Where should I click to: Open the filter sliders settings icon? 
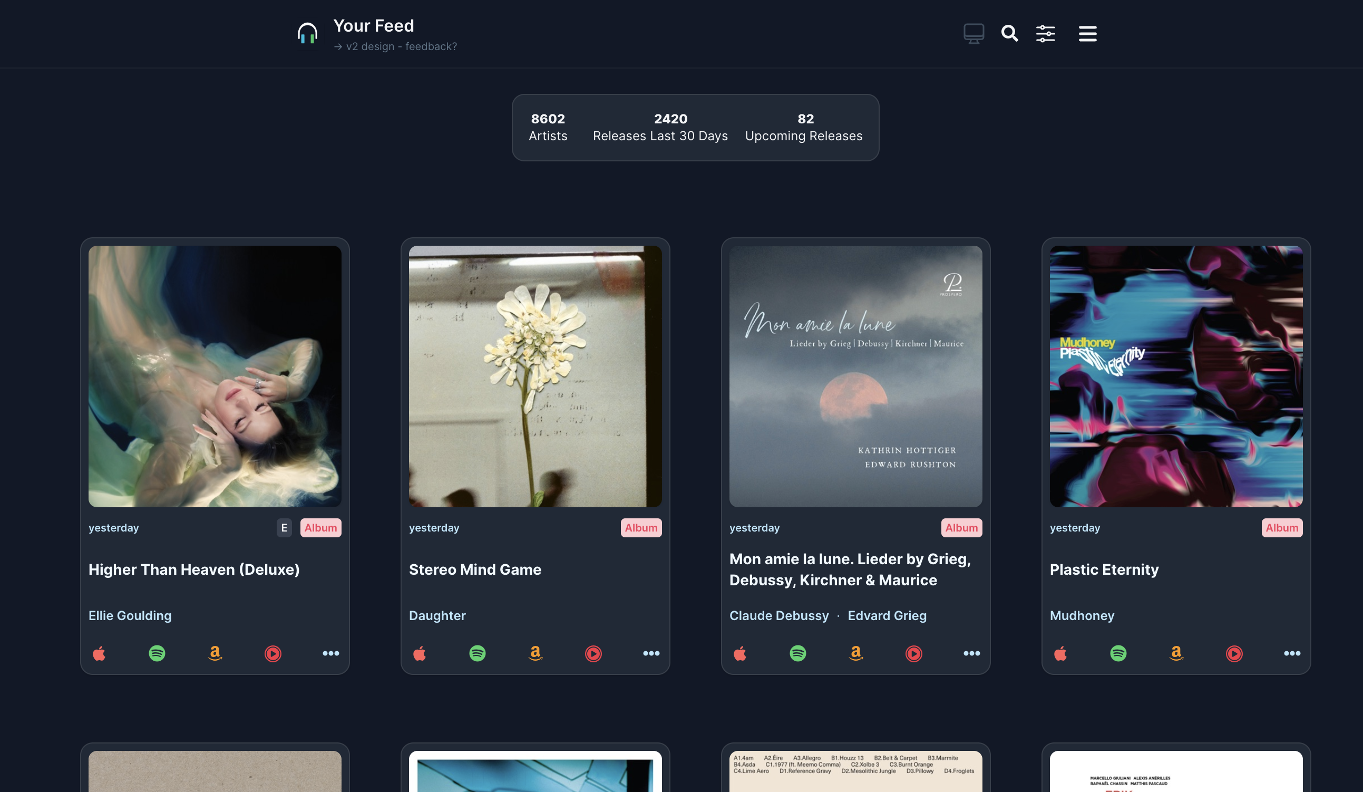pos(1046,34)
